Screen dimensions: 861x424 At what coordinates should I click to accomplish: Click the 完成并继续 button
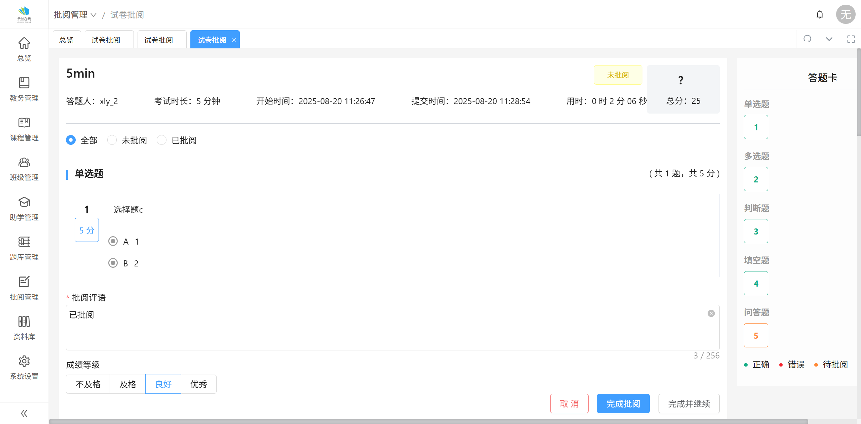point(688,404)
